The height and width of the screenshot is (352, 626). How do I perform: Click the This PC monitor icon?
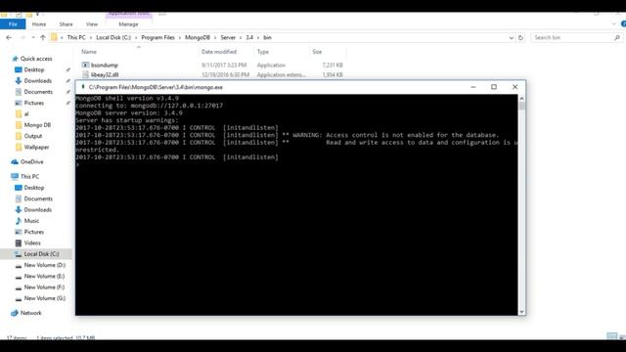[15, 176]
